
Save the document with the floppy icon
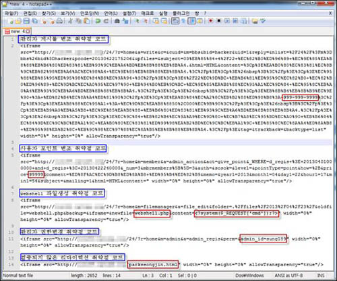pyautogui.click(x=26, y=21)
